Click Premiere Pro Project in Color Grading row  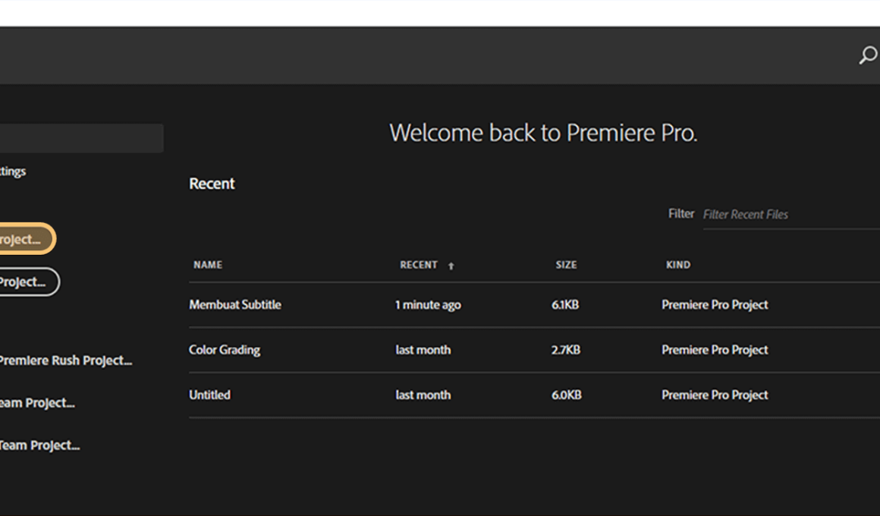click(715, 350)
